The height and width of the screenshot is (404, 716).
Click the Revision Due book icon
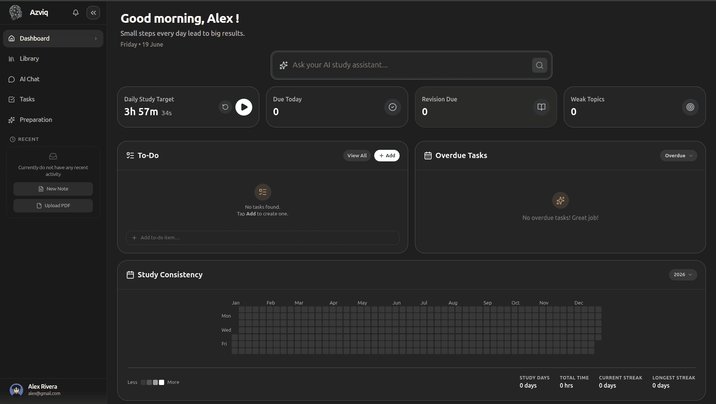541,107
